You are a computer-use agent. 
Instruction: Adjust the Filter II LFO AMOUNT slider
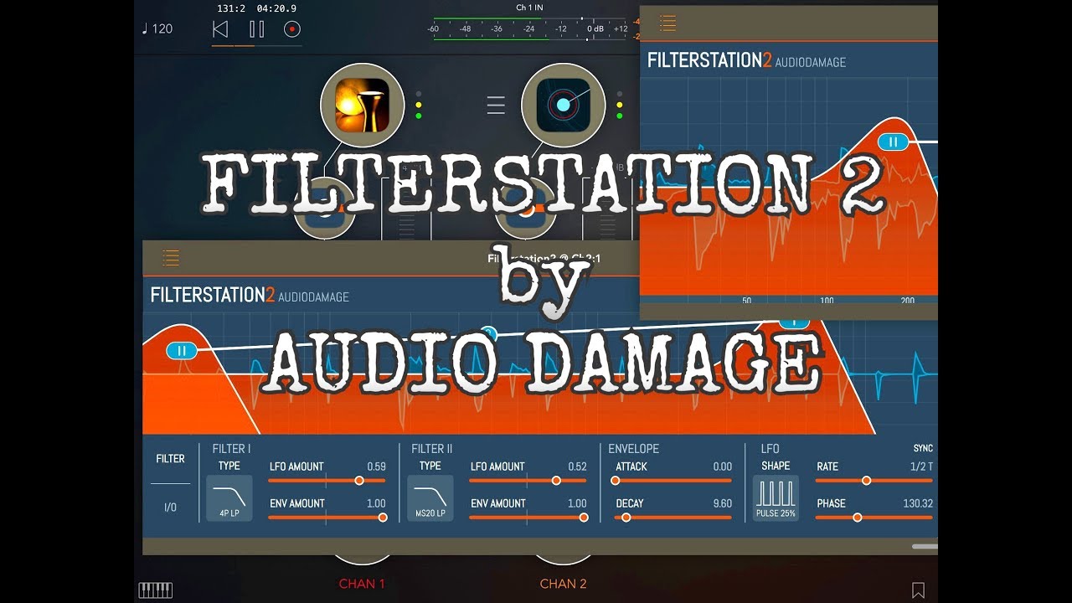point(528,481)
